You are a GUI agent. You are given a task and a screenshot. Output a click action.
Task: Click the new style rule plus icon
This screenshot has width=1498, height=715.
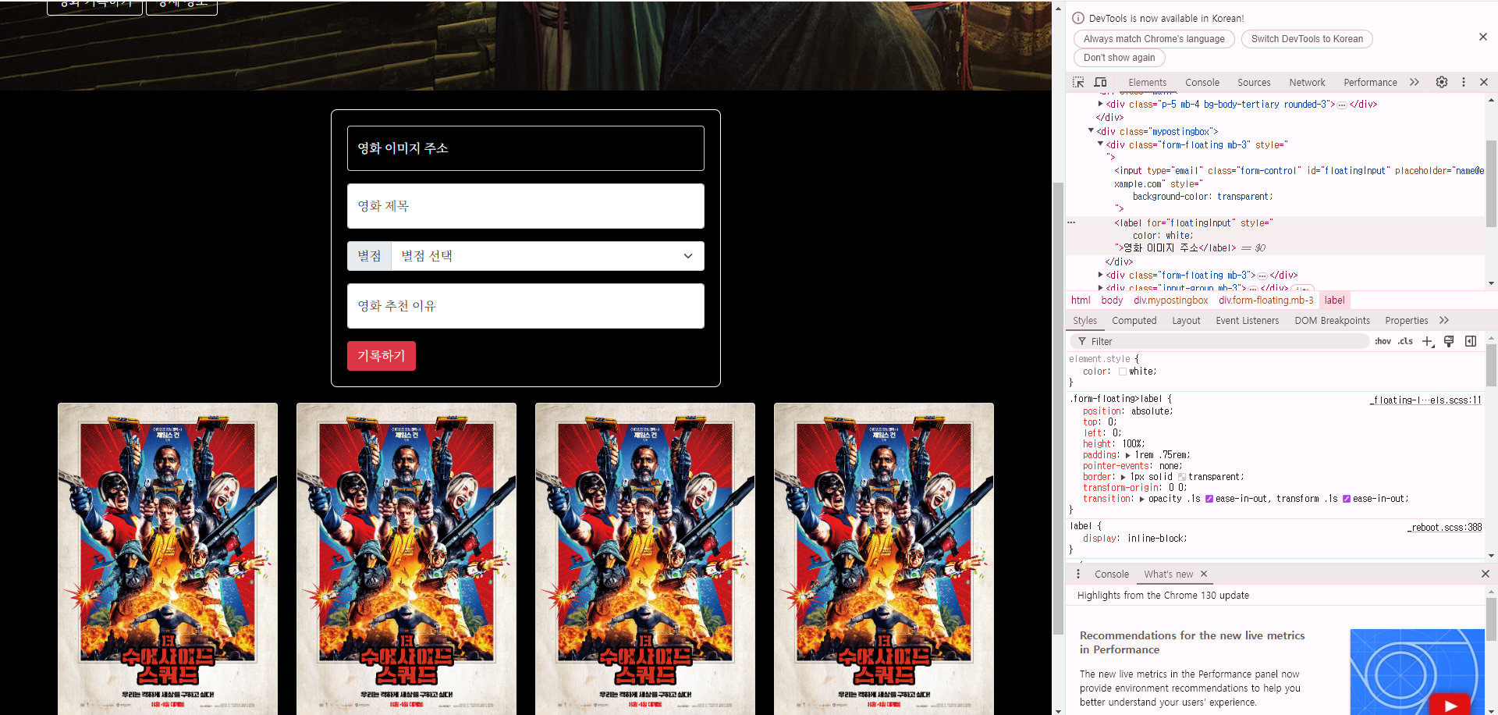coord(1428,341)
